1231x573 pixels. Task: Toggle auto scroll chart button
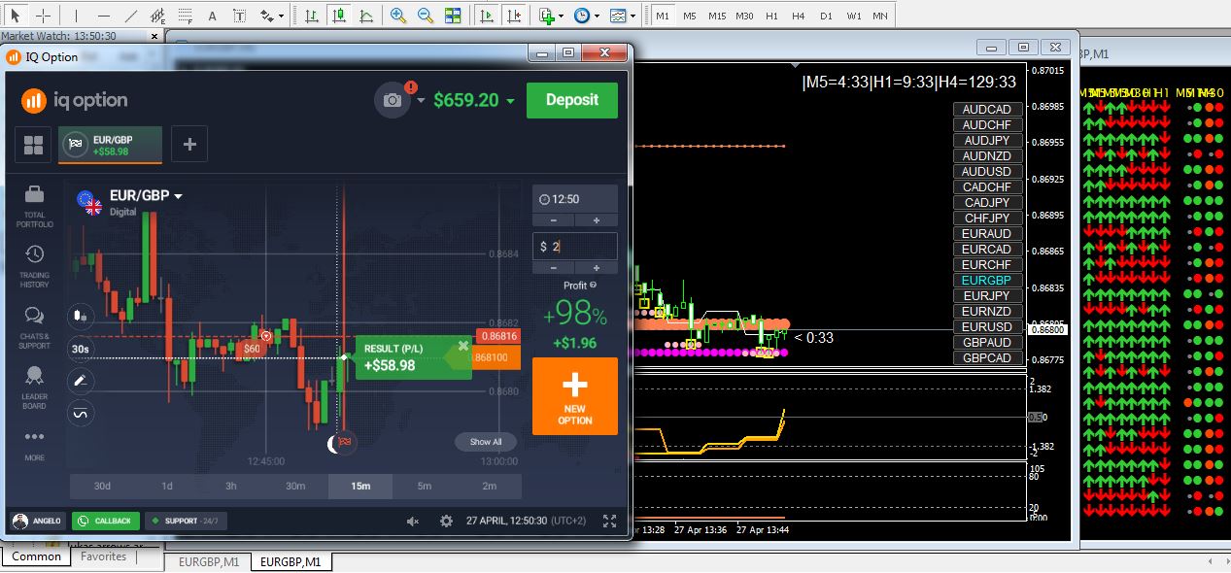(487, 16)
